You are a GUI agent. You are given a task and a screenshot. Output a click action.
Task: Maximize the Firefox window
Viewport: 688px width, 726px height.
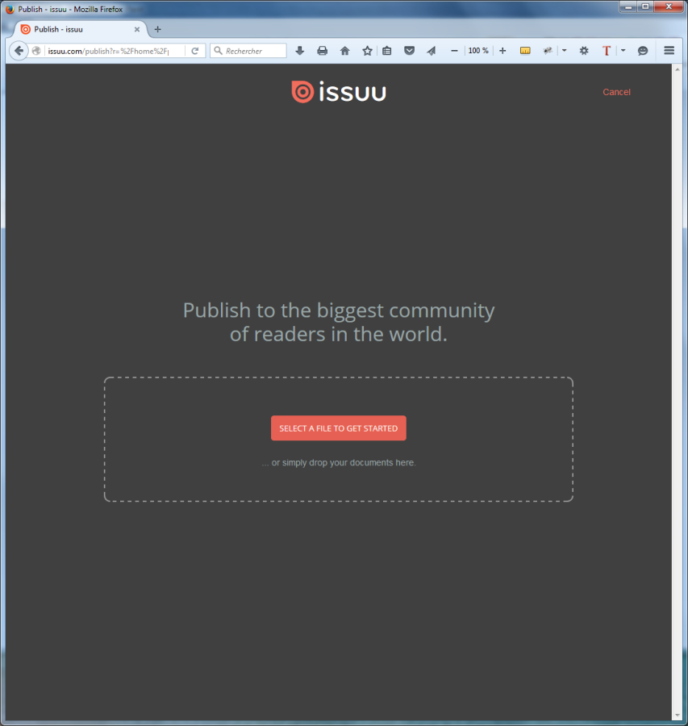(x=645, y=7)
